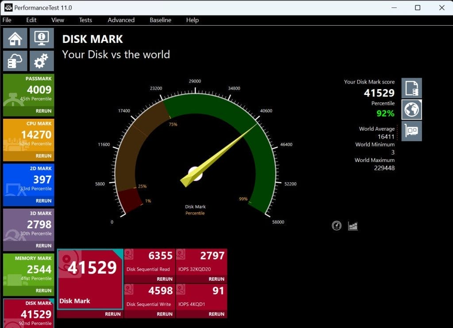Click the 92% percentile value

(385, 113)
